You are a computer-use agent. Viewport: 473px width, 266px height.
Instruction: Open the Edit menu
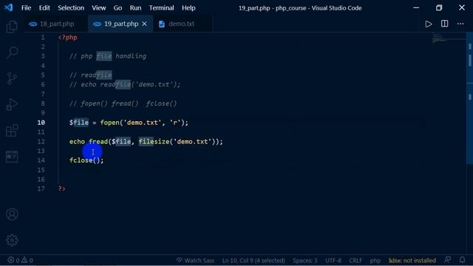[x=44, y=8]
